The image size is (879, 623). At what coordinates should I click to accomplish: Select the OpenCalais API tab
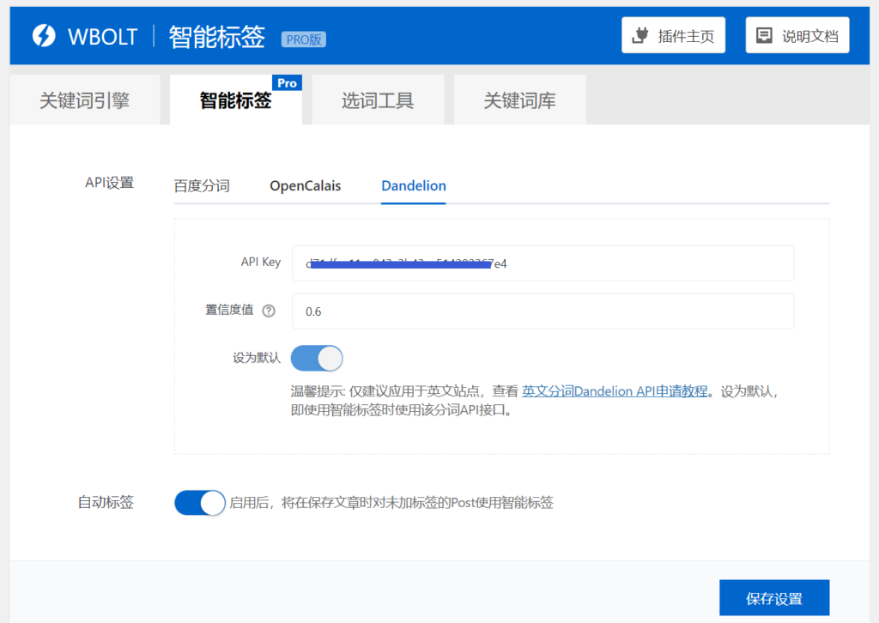click(x=305, y=185)
